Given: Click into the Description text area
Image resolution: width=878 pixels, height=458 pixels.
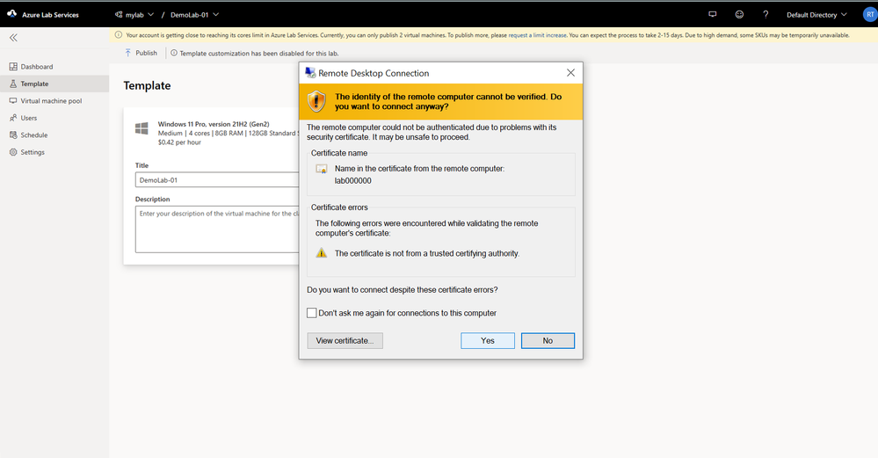Looking at the screenshot, I should click(x=217, y=229).
